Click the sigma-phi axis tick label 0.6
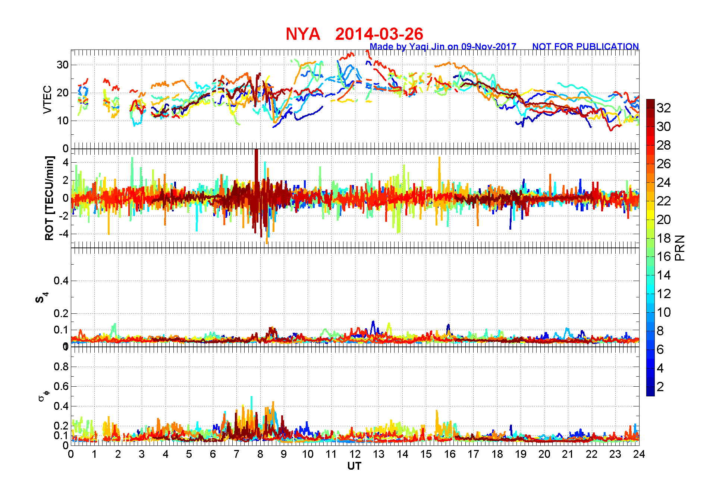Screen dimensions: 710x495 pos(61,386)
